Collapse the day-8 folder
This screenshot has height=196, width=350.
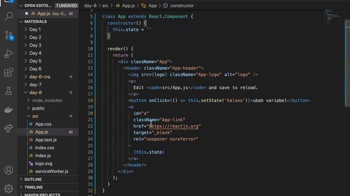point(26,93)
